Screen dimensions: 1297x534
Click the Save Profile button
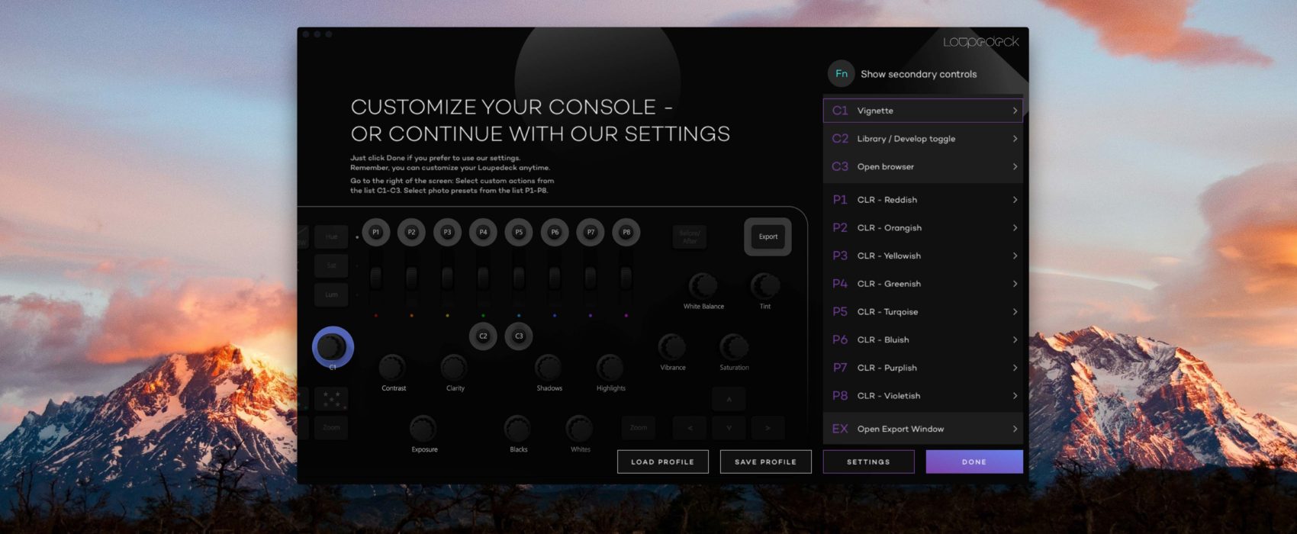click(x=765, y=462)
